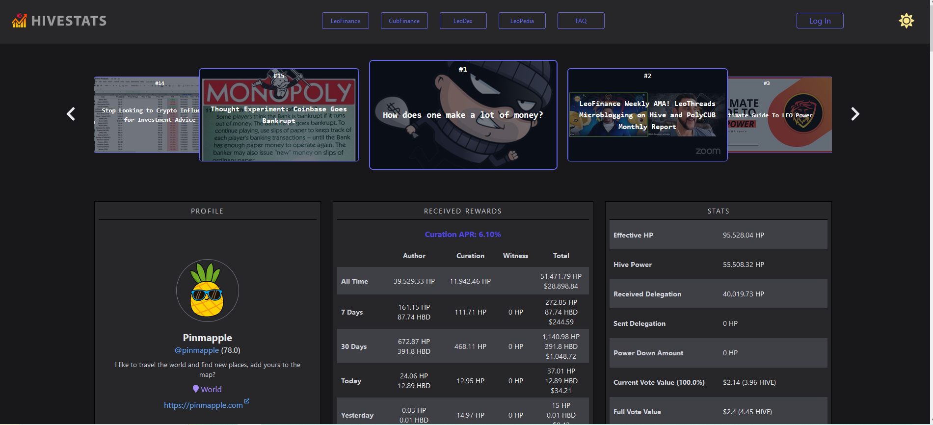Click the Current Vote Value (100.0%) label
Screen dimensions: 933x425
tap(659, 382)
